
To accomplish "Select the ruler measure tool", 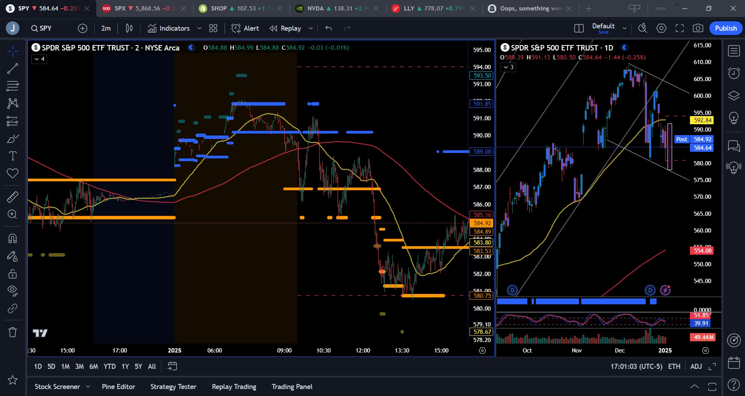I will coord(12,197).
